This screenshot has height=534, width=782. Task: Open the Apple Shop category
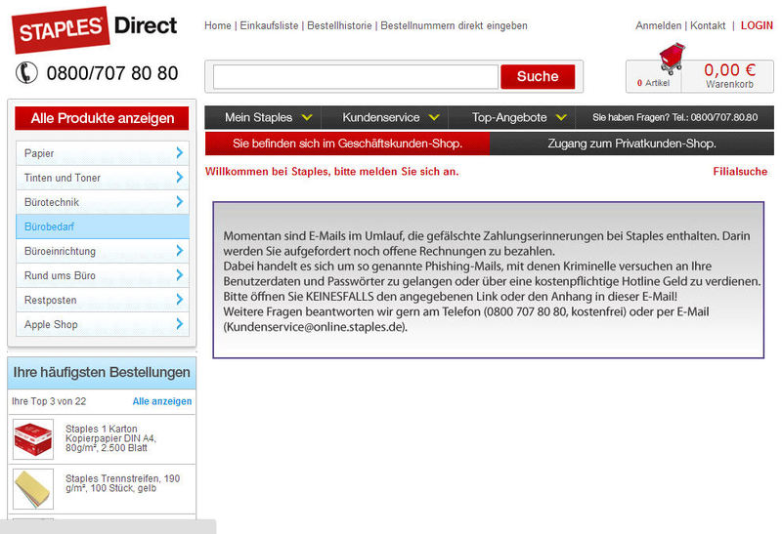pyautogui.click(x=103, y=324)
